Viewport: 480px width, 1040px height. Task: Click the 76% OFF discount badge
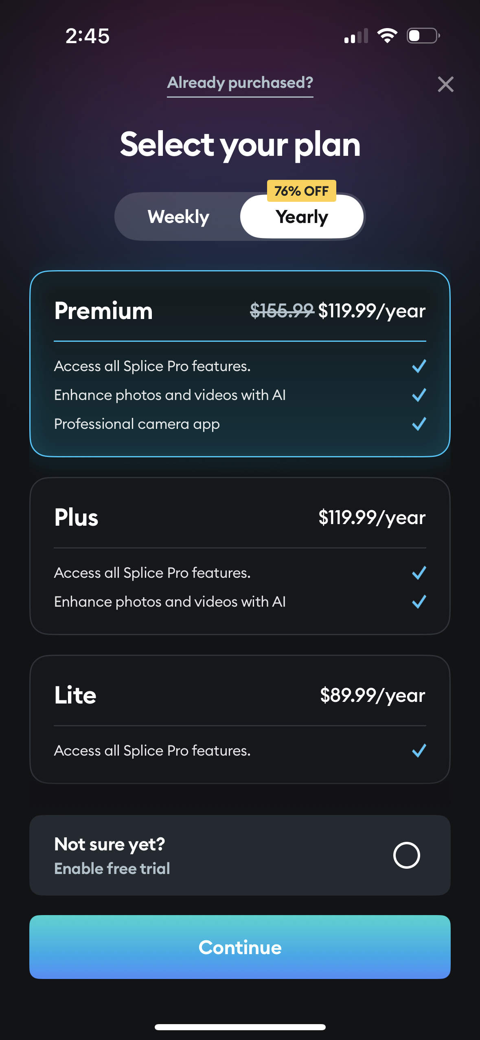(301, 190)
